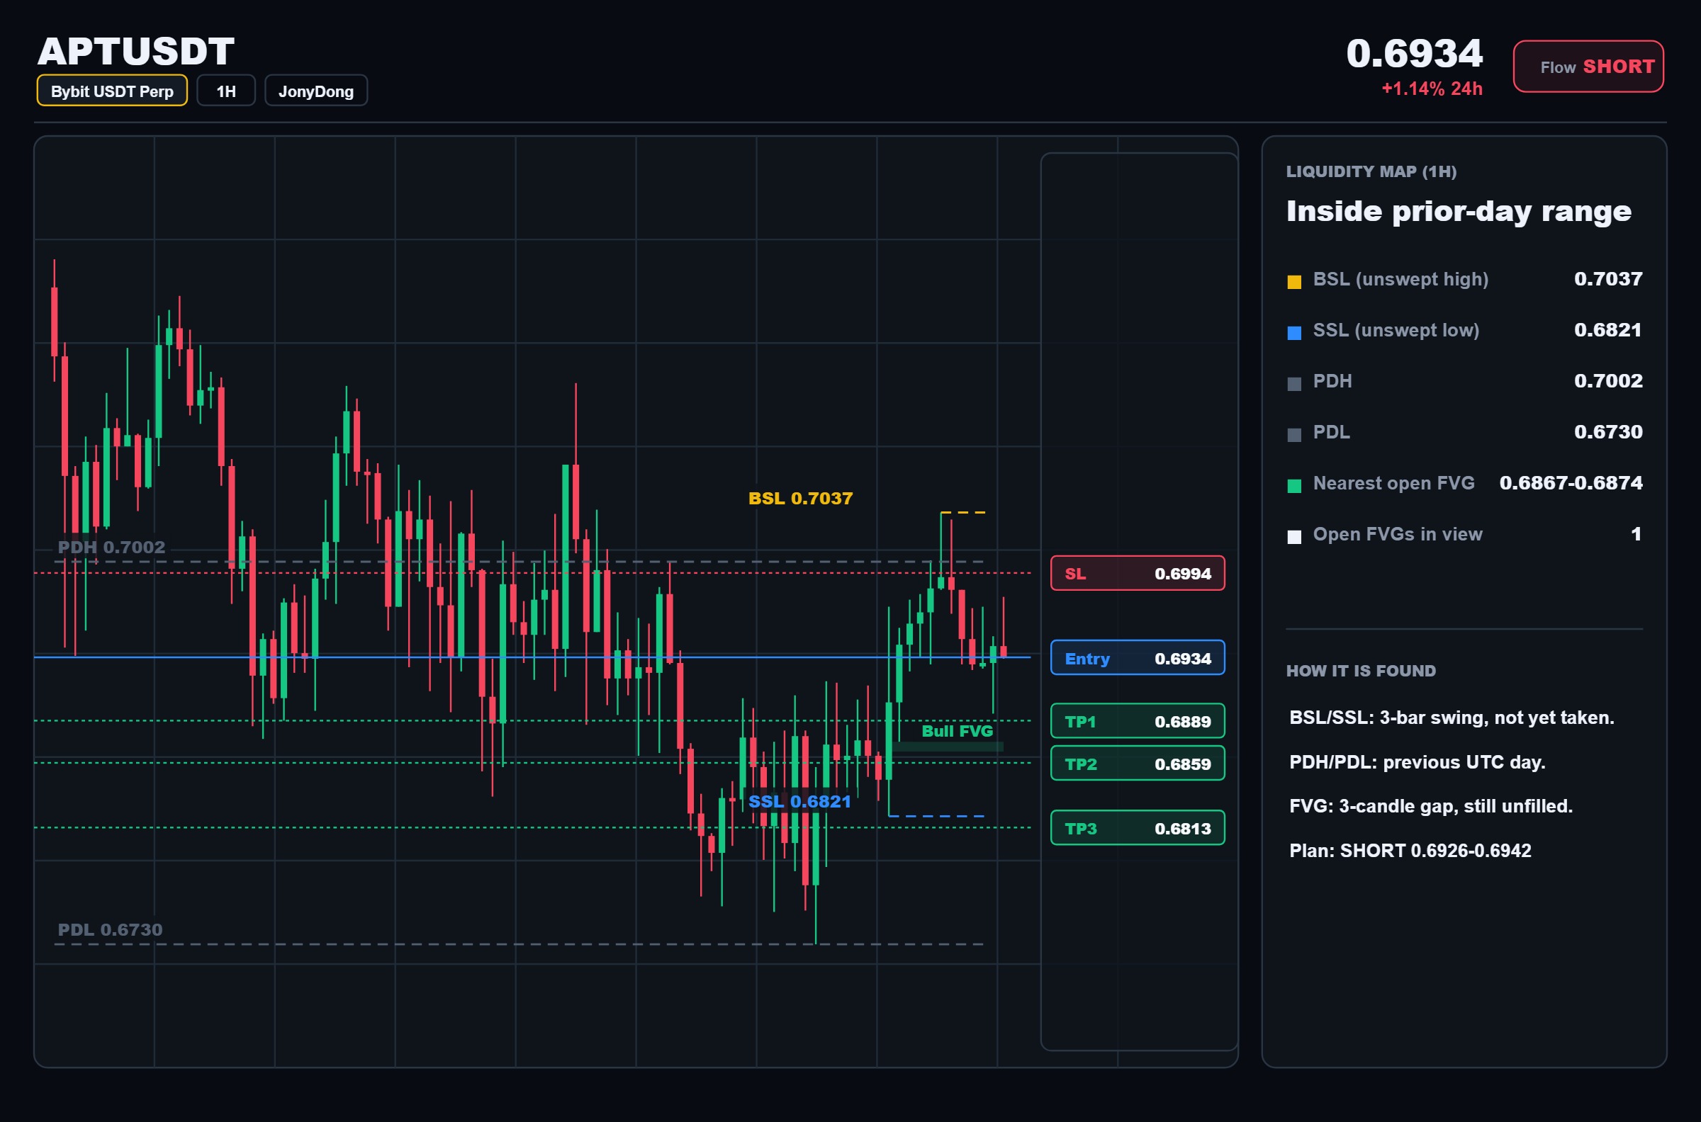Image resolution: width=1701 pixels, height=1122 pixels.
Task: Click the PDH value 0.7002 in panel
Action: click(x=1608, y=380)
